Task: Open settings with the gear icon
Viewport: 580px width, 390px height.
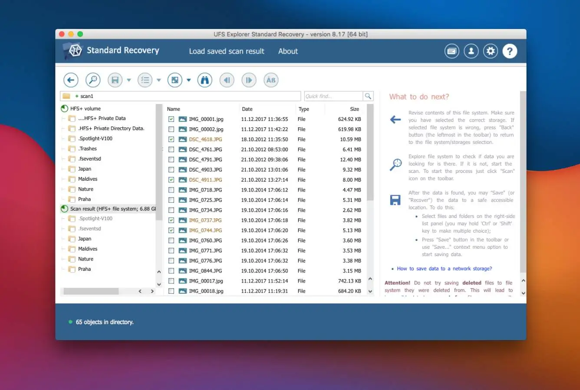Action: (x=491, y=51)
